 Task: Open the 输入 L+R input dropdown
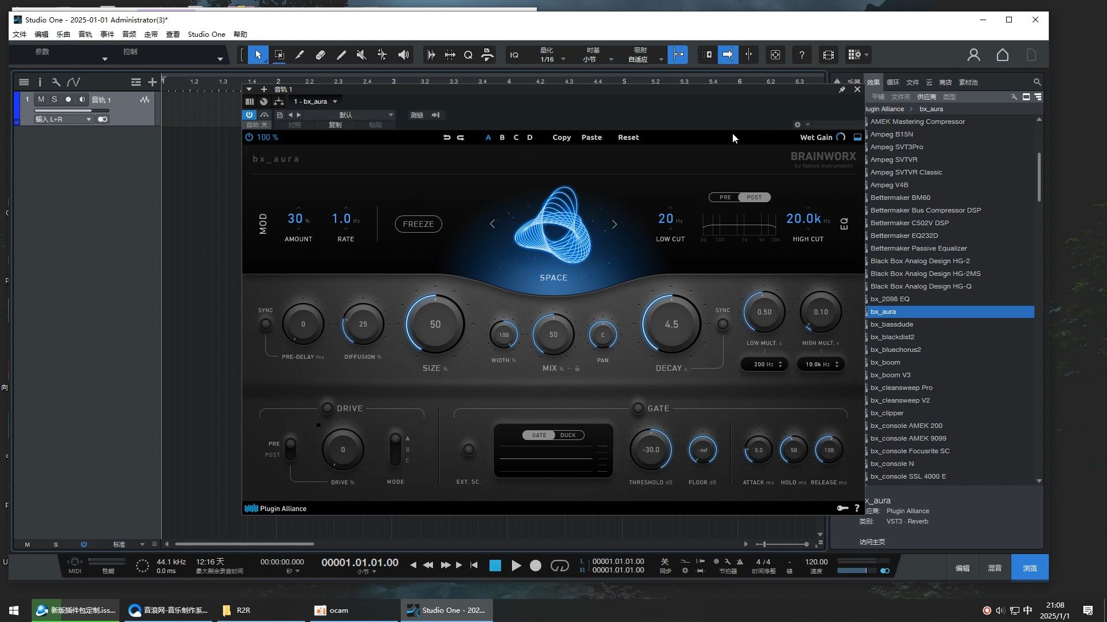(x=63, y=119)
